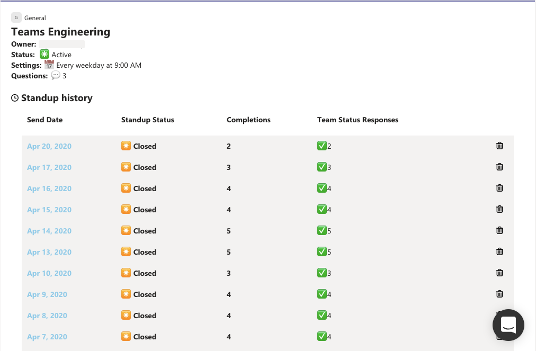
Task: Open the Apr 10, 2020 standup
Action: pyautogui.click(x=49, y=273)
